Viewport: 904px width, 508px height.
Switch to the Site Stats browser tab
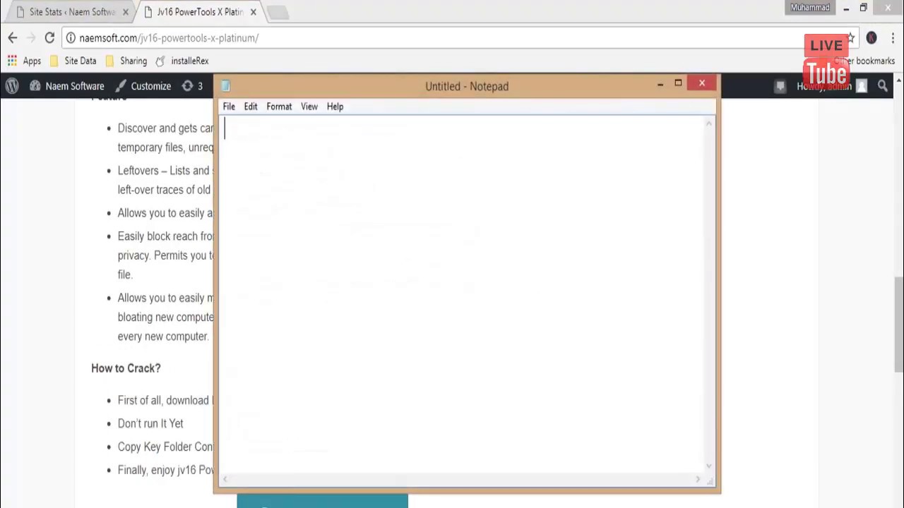click(x=71, y=12)
